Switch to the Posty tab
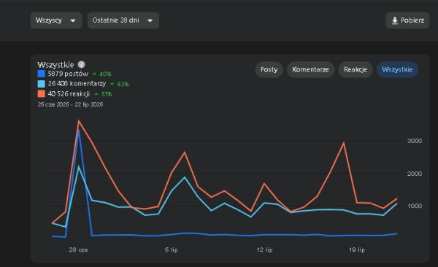The width and height of the screenshot is (438, 267). 269,69
